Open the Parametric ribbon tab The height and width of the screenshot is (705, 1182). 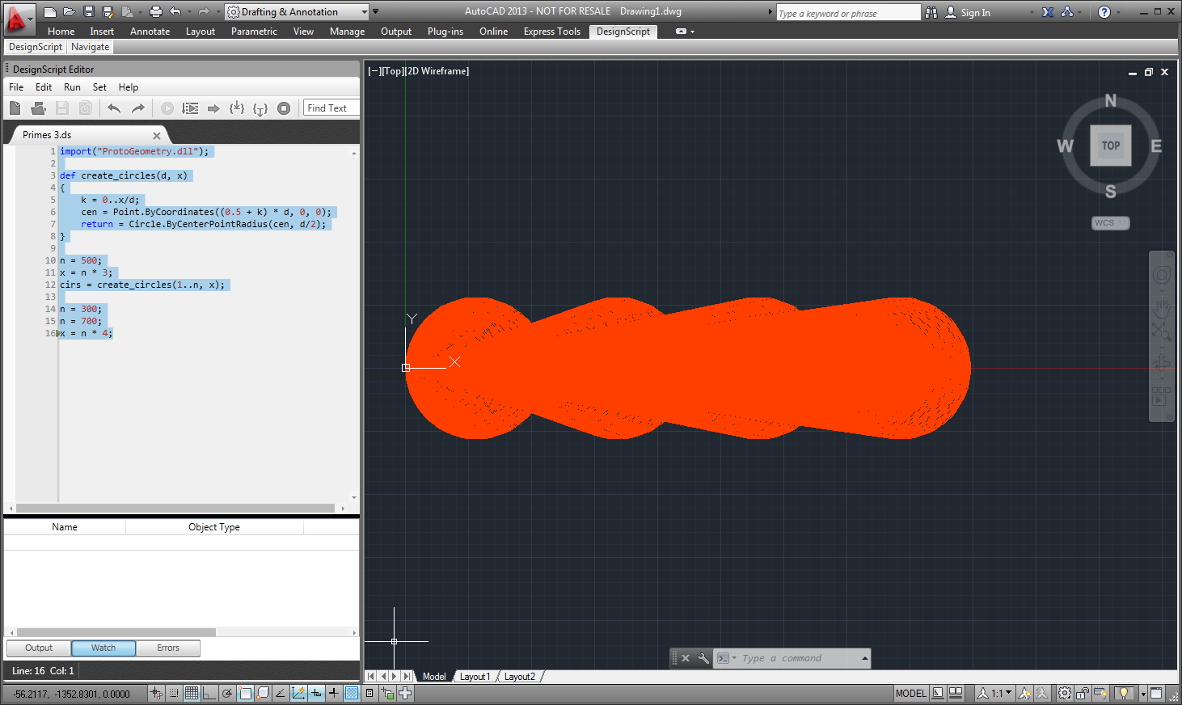click(254, 32)
